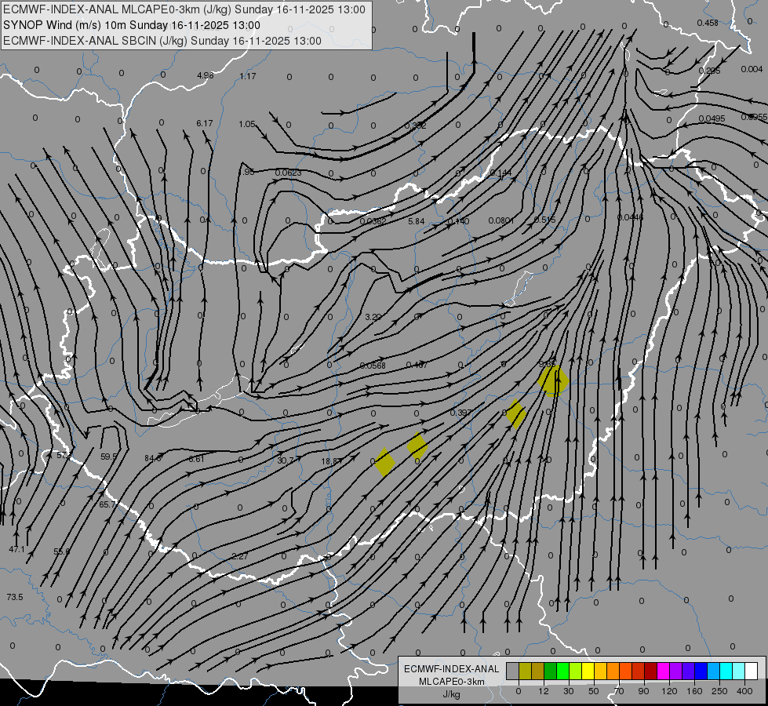Click the yellow diamond beside value 0.397
This screenshot has width=768, height=706.
[515, 414]
